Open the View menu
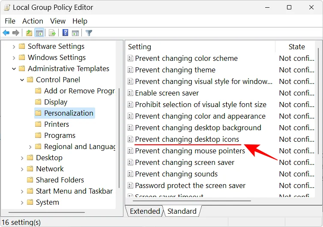Image resolution: width=323 pixels, height=227 pixels. tap(58, 21)
